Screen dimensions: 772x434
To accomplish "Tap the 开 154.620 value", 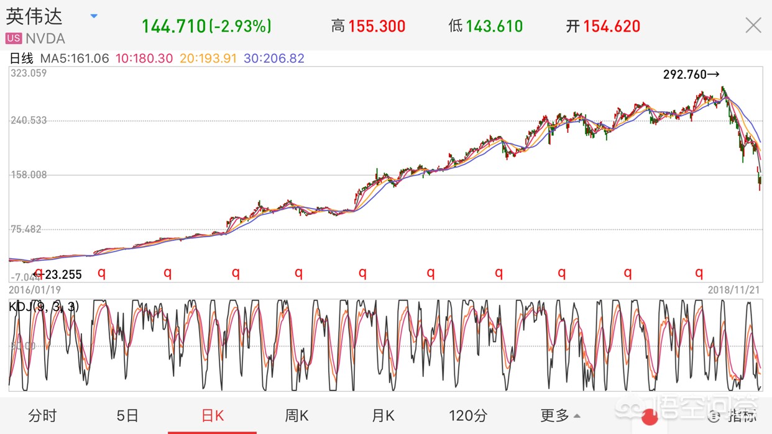I will tap(603, 26).
